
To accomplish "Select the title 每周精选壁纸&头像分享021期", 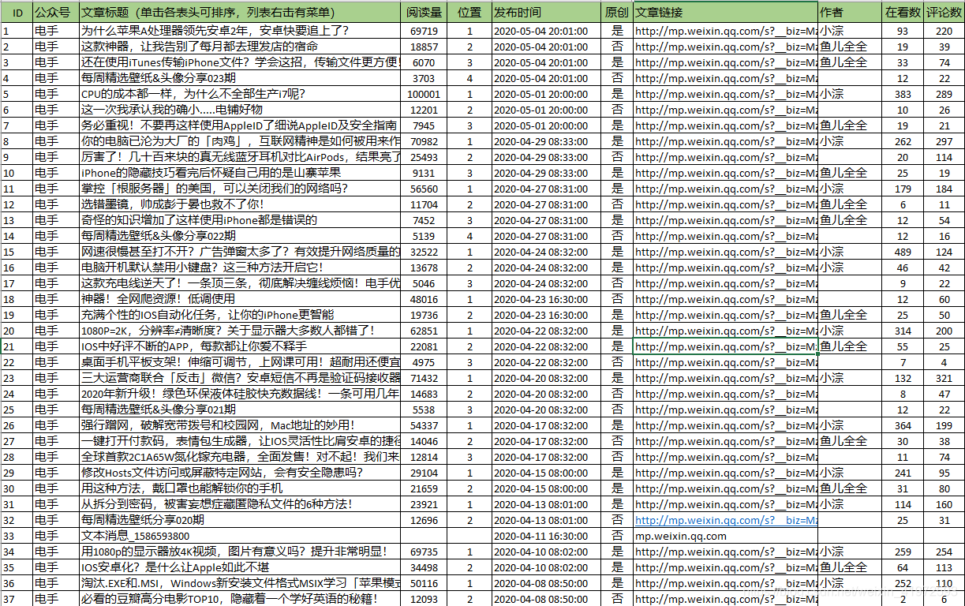I will pos(159,410).
